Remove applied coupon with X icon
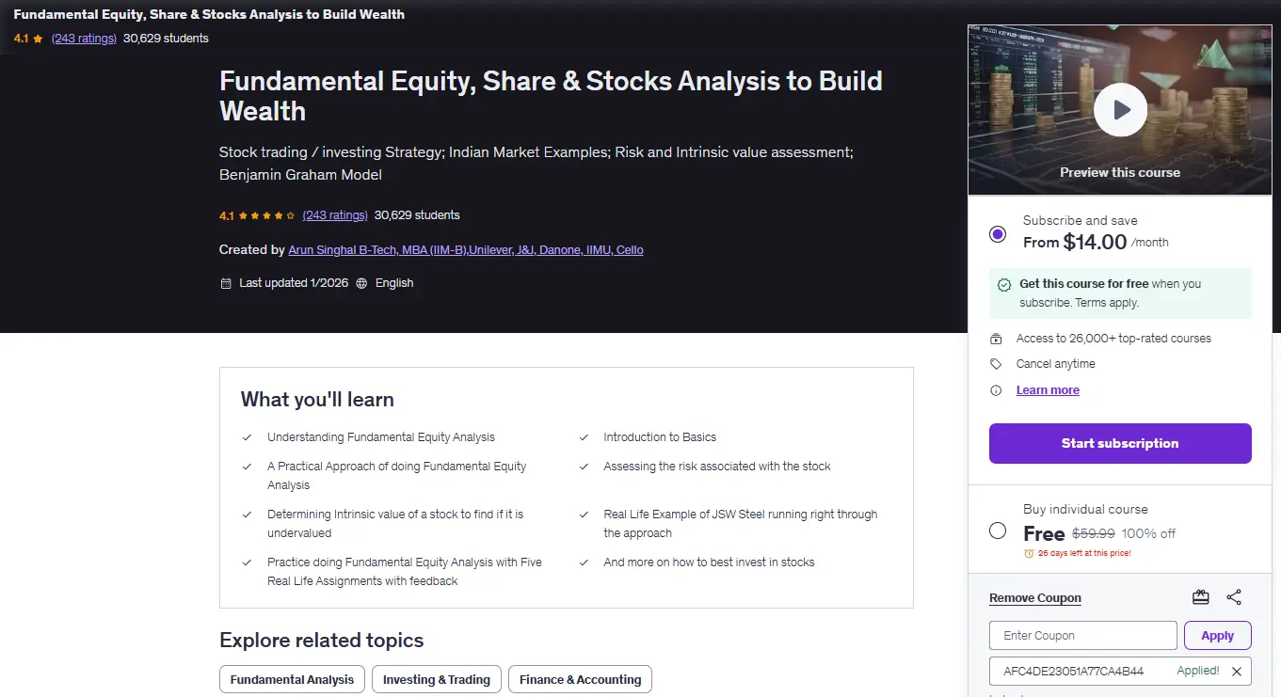Screen dimensions: 1281x697 1237,671
